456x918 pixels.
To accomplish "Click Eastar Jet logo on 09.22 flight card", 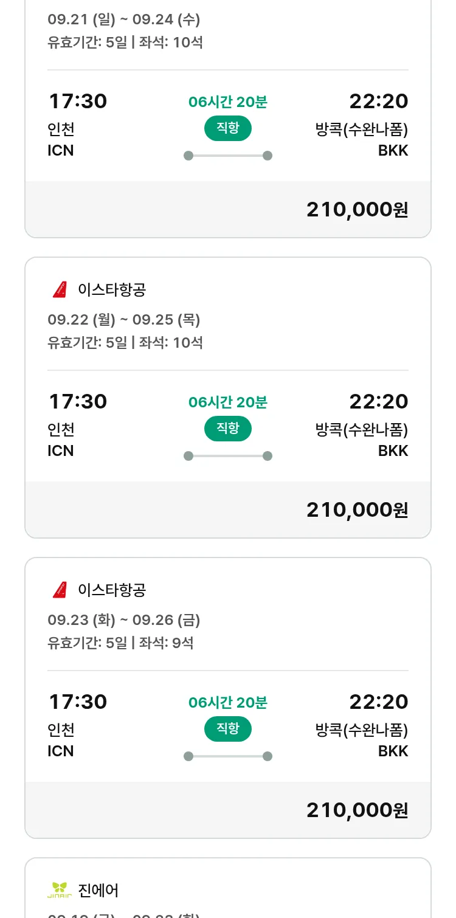I will (60, 289).
